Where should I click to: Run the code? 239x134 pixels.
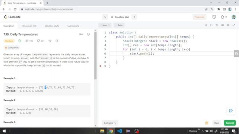click(217, 123)
